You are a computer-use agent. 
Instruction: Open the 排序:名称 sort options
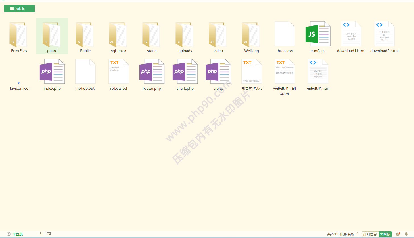(347, 234)
